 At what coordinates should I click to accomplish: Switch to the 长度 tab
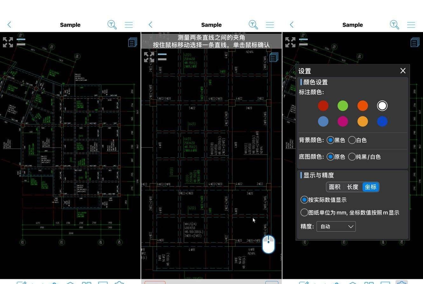point(353,187)
